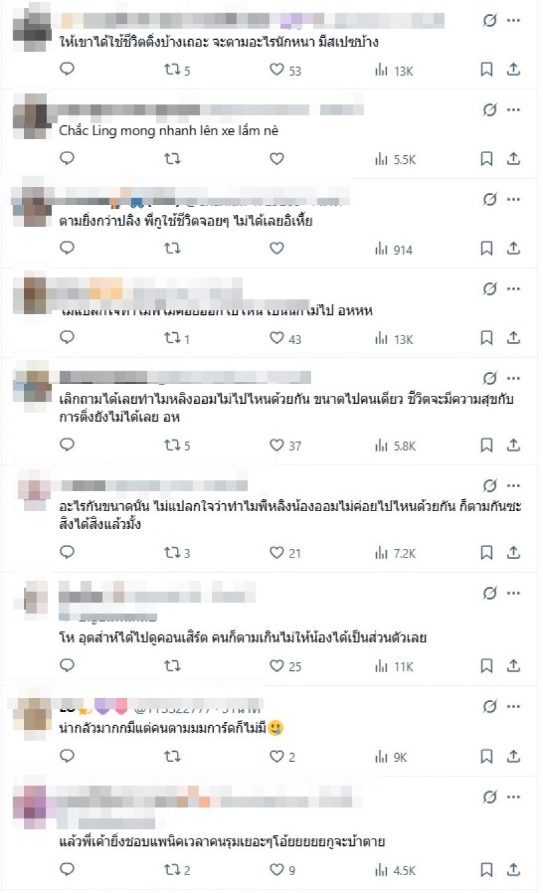Share the comment with 37 likes

(514, 446)
